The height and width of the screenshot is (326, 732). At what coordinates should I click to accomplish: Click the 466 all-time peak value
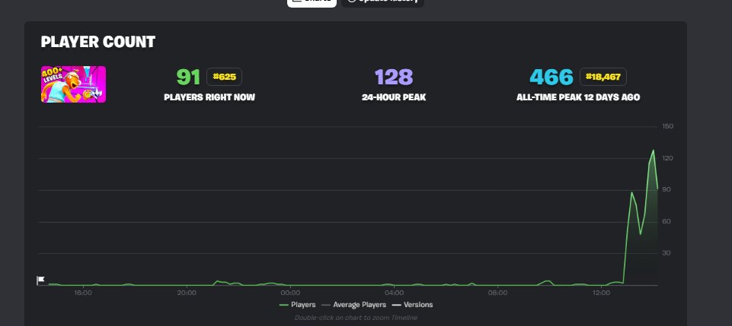click(551, 78)
